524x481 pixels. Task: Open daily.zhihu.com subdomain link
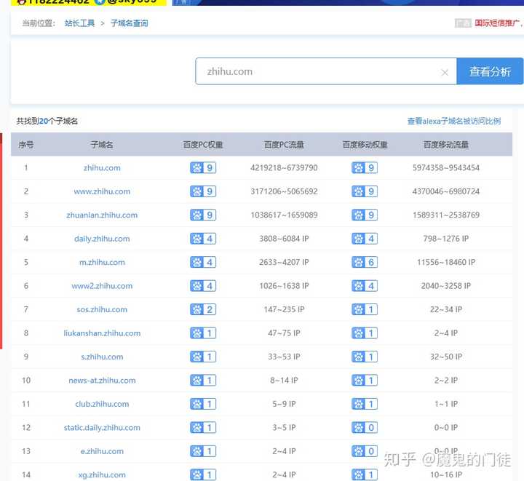click(x=102, y=239)
